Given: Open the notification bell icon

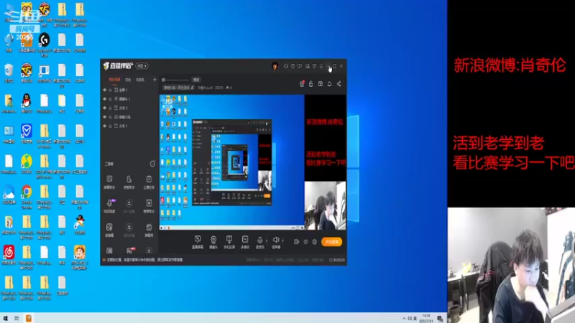Looking at the screenshot, I should click(329, 84).
